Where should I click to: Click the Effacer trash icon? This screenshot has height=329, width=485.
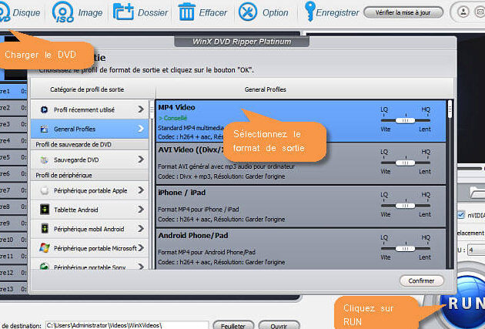pyautogui.click(x=187, y=12)
